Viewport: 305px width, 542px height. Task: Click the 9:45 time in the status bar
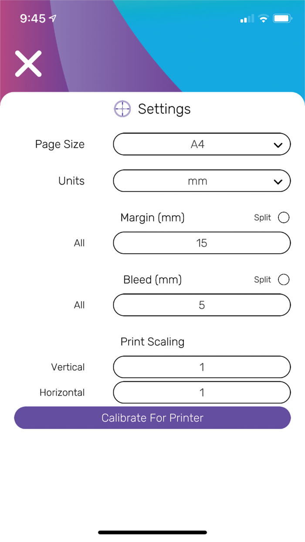(34, 18)
